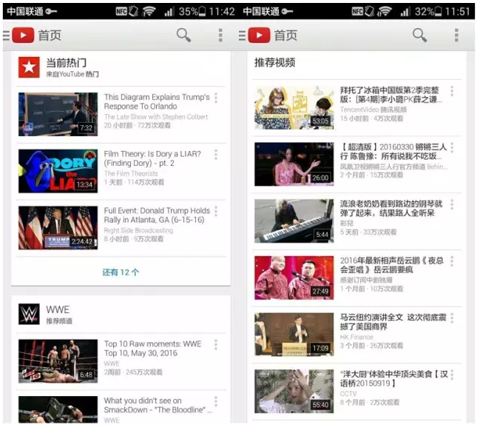480x436 pixels.
Task: Play the piano grandma video thumbnail
Action: pyautogui.click(x=294, y=221)
